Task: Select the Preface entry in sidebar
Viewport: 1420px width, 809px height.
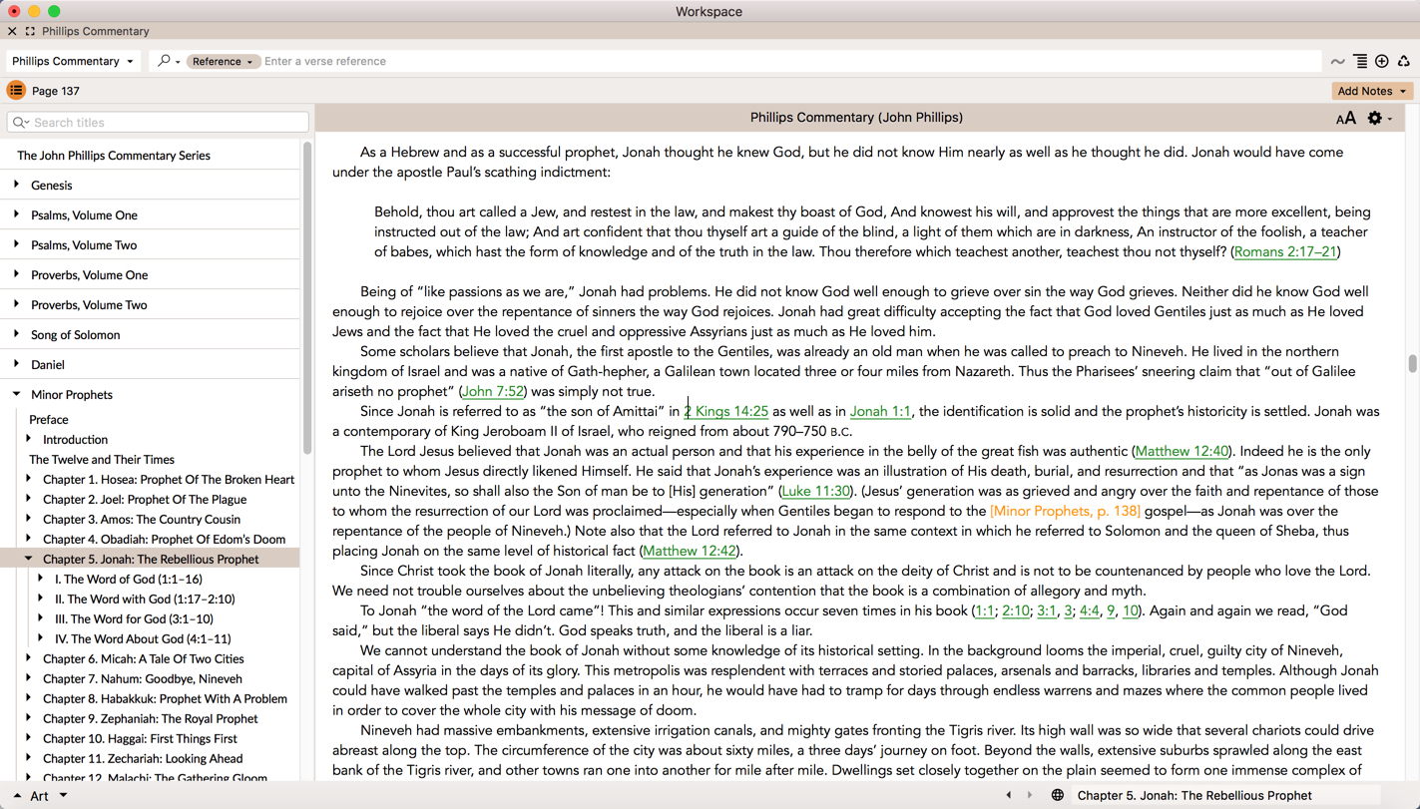Action: (49, 419)
